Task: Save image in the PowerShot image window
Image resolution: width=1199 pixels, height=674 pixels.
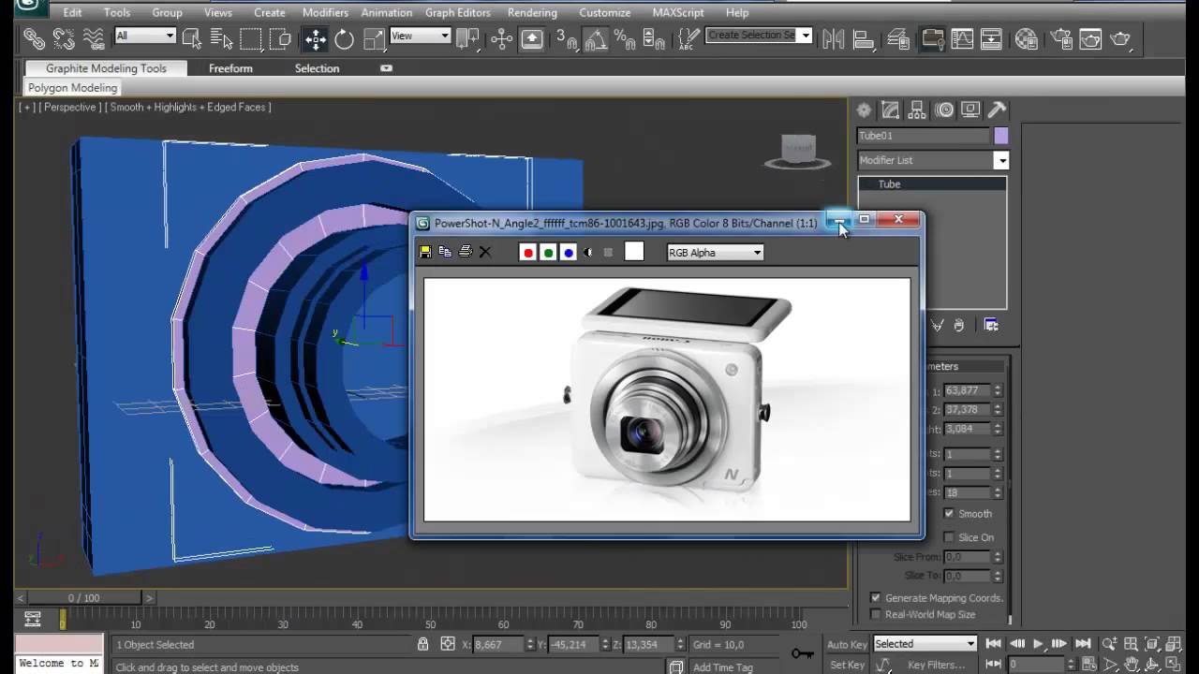Action: point(425,252)
